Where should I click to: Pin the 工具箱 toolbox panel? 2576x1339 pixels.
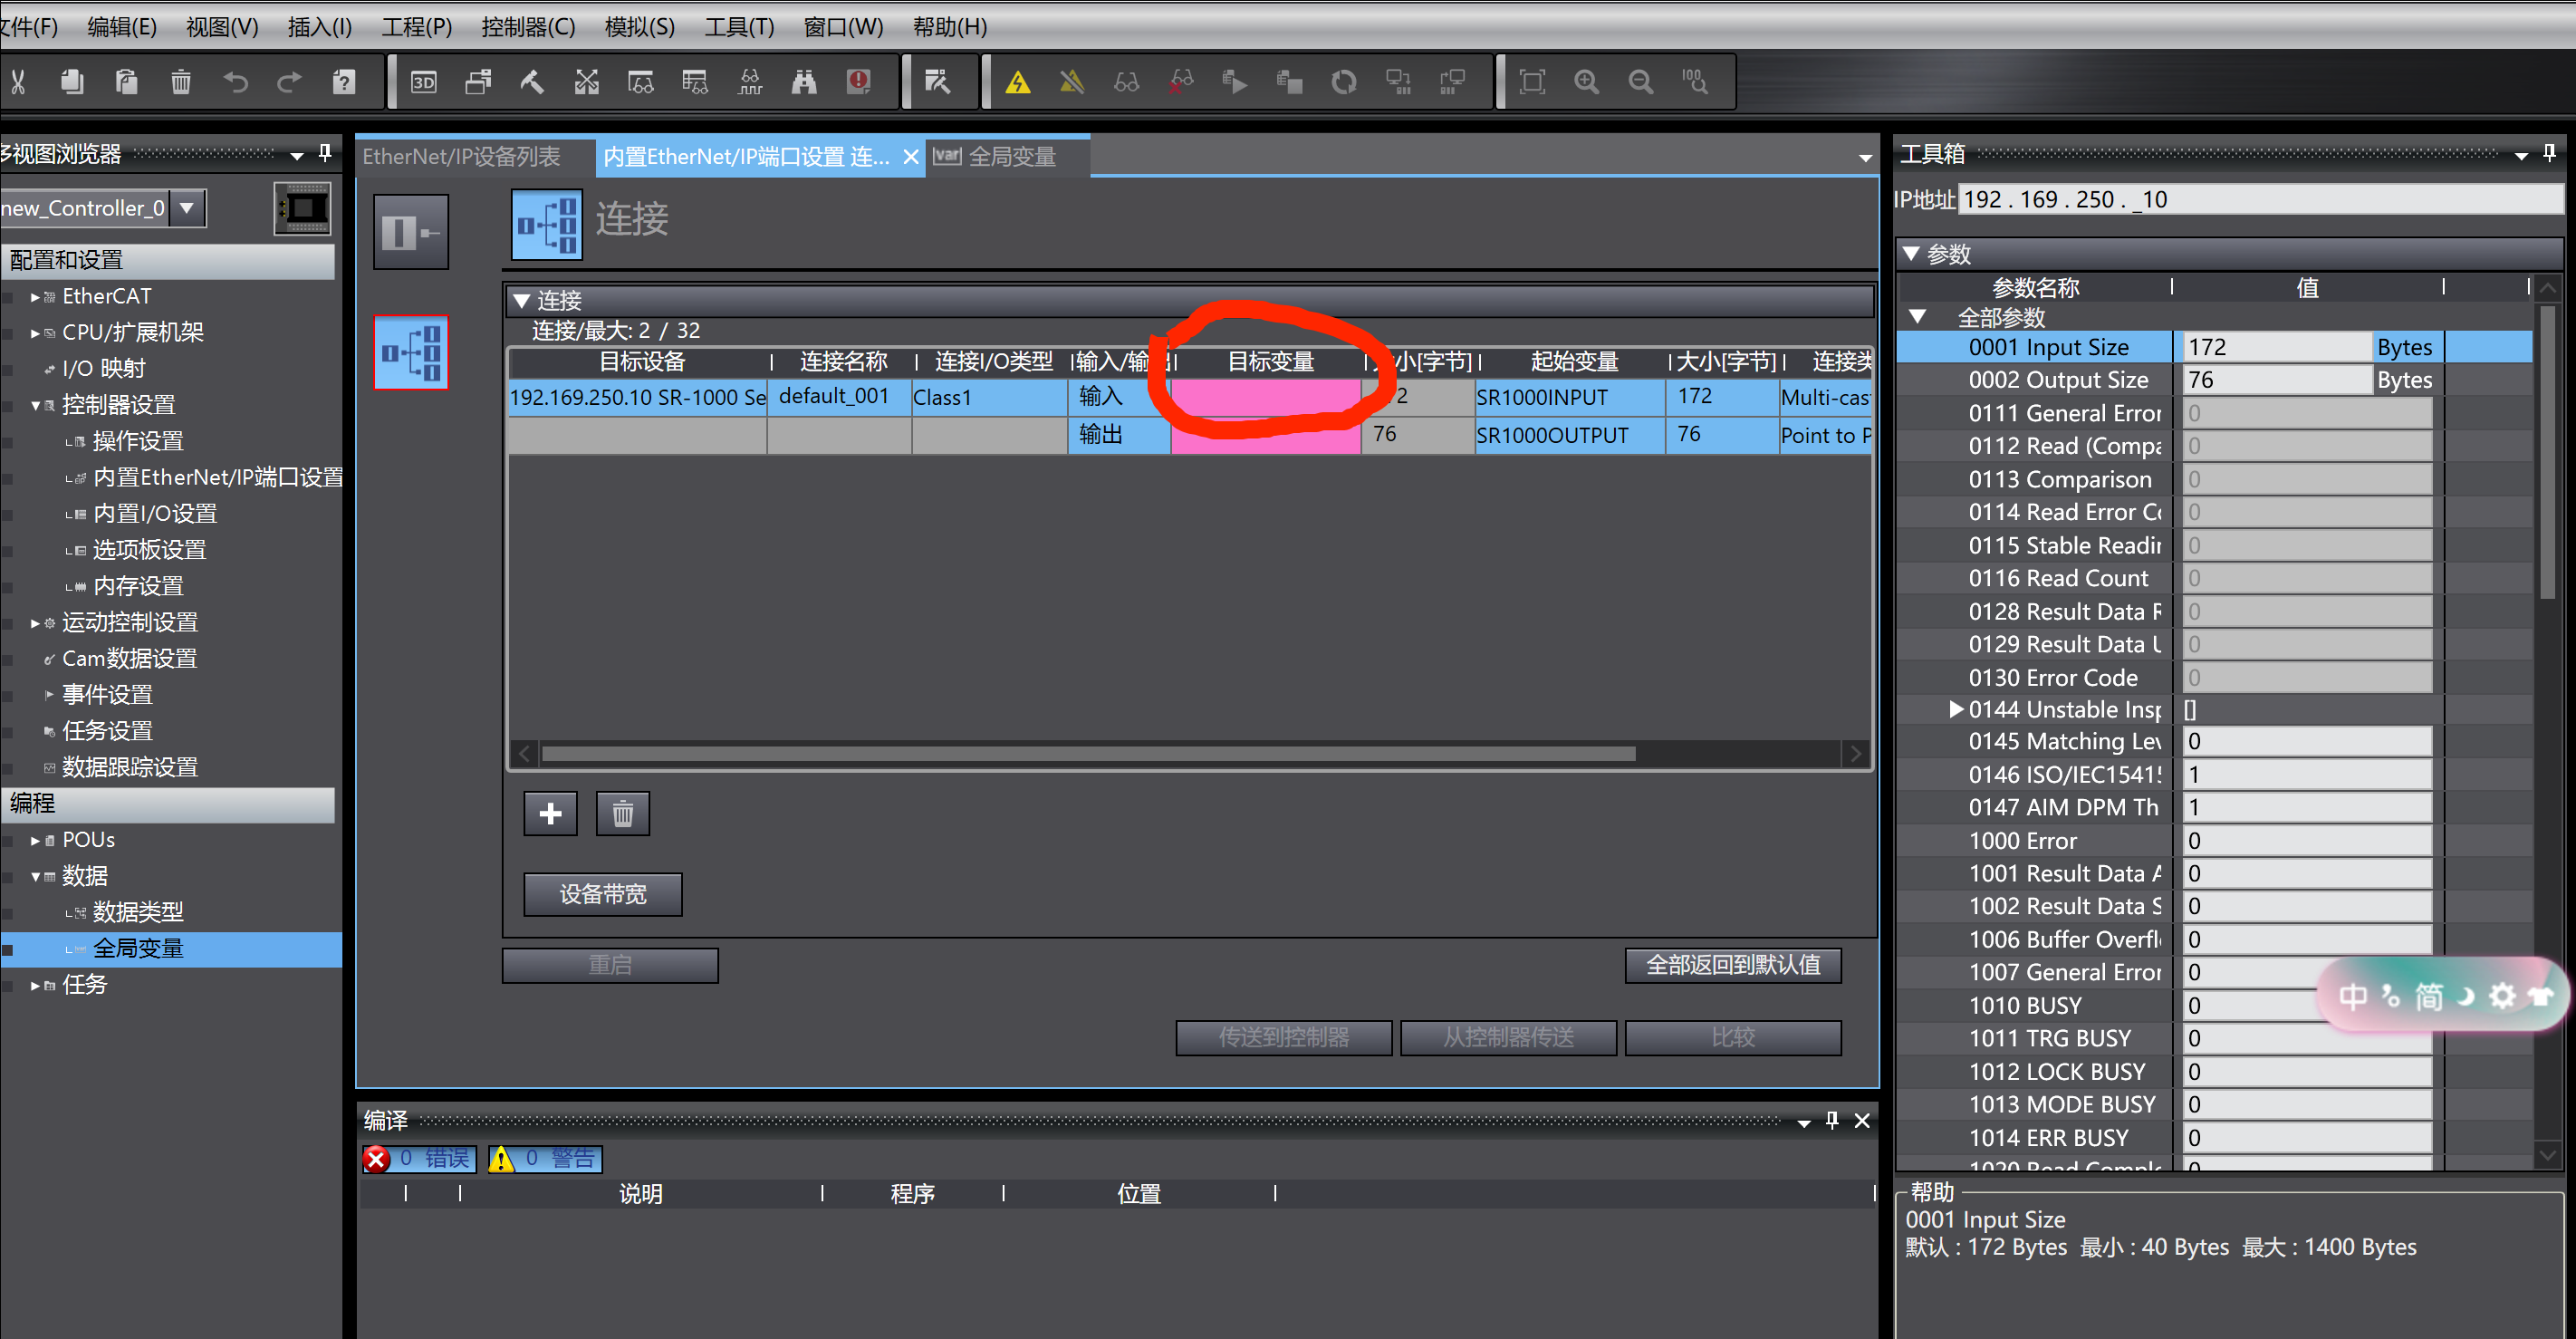(2549, 153)
